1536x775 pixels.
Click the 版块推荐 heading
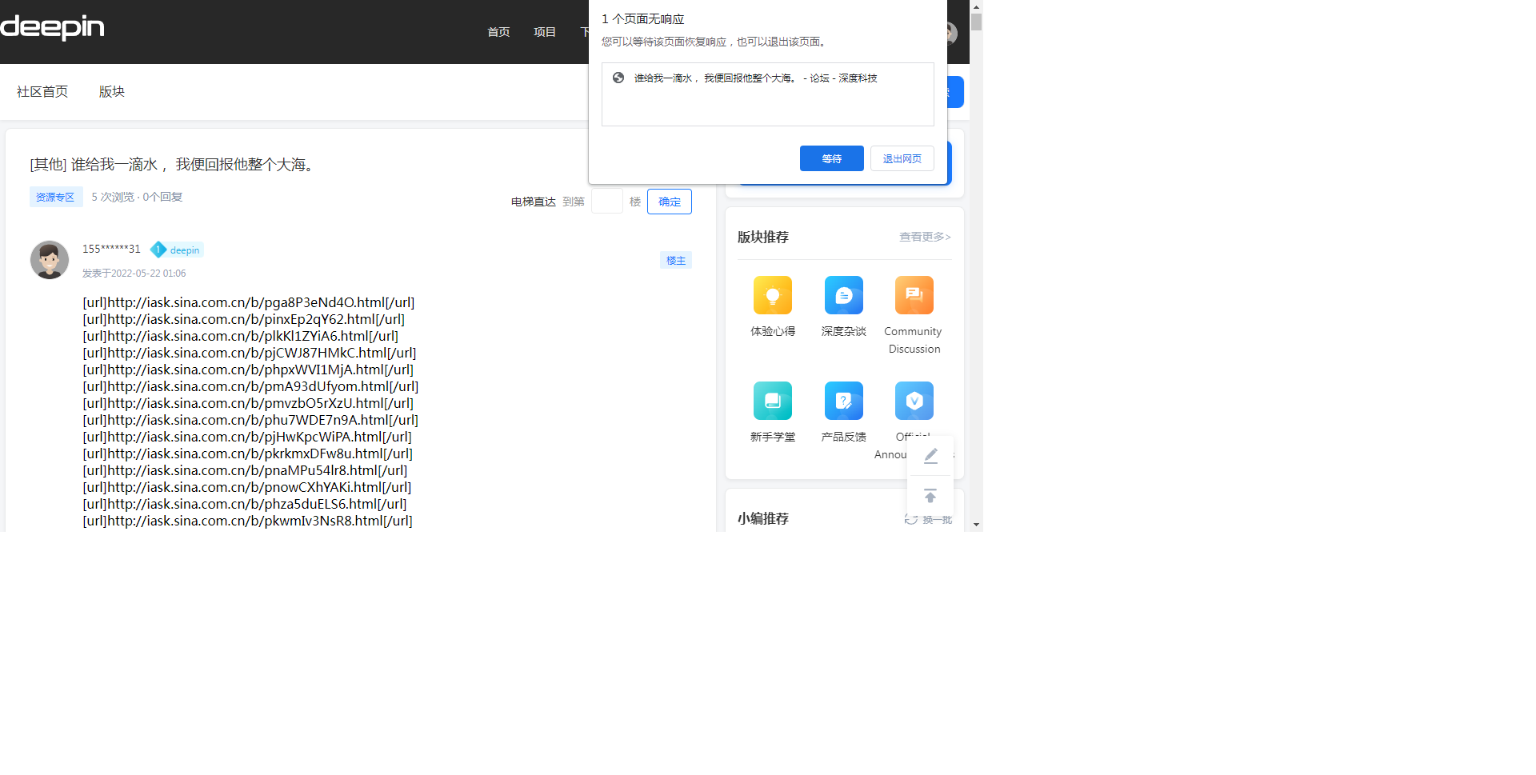(763, 237)
